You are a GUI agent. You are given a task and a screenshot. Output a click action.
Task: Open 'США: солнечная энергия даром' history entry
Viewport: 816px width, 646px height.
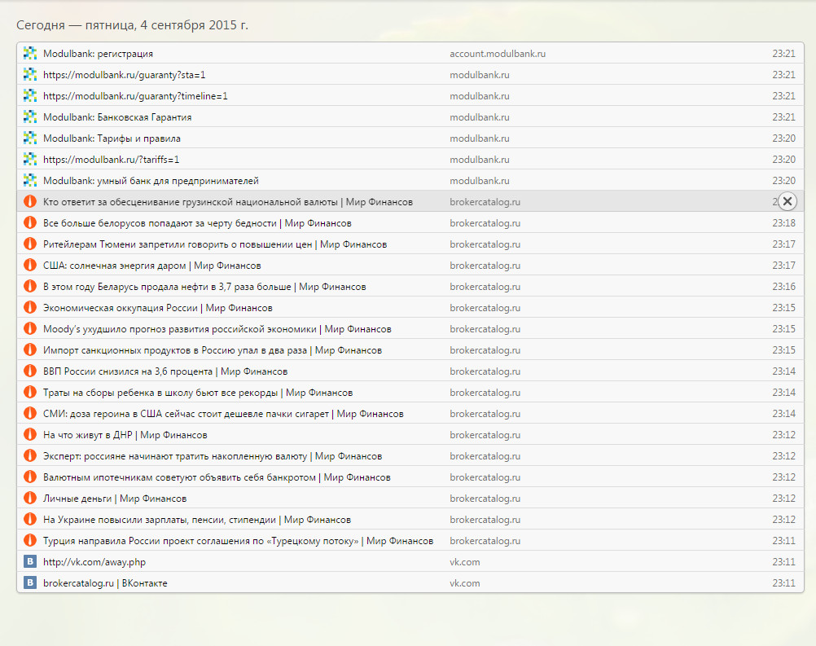tap(151, 266)
